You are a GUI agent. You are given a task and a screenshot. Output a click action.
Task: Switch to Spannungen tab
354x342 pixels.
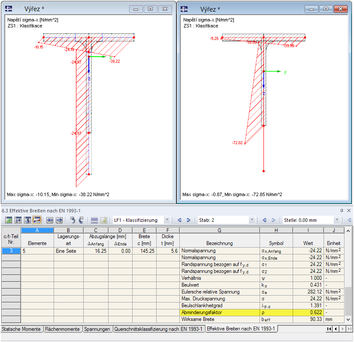(x=97, y=329)
